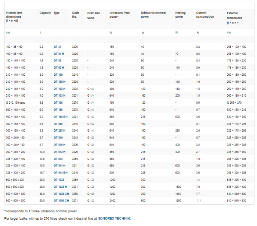Click code number 3271 in last row
The image size is (257, 226).
(x=75, y=200)
